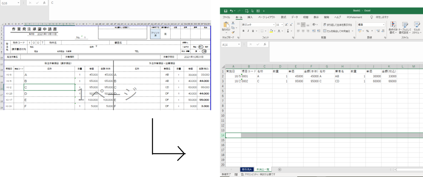Click Merge & Center (セルを結合して中央揃え)

click(x=337, y=31)
